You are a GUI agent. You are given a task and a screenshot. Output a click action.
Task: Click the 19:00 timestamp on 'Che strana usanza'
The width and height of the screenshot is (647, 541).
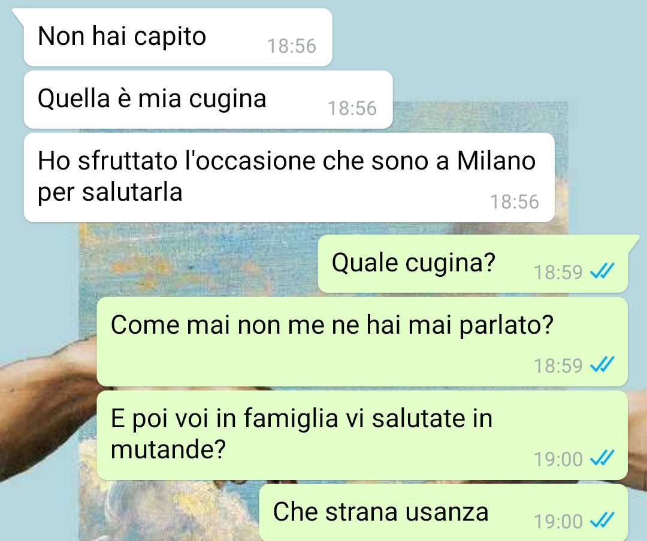tap(558, 521)
